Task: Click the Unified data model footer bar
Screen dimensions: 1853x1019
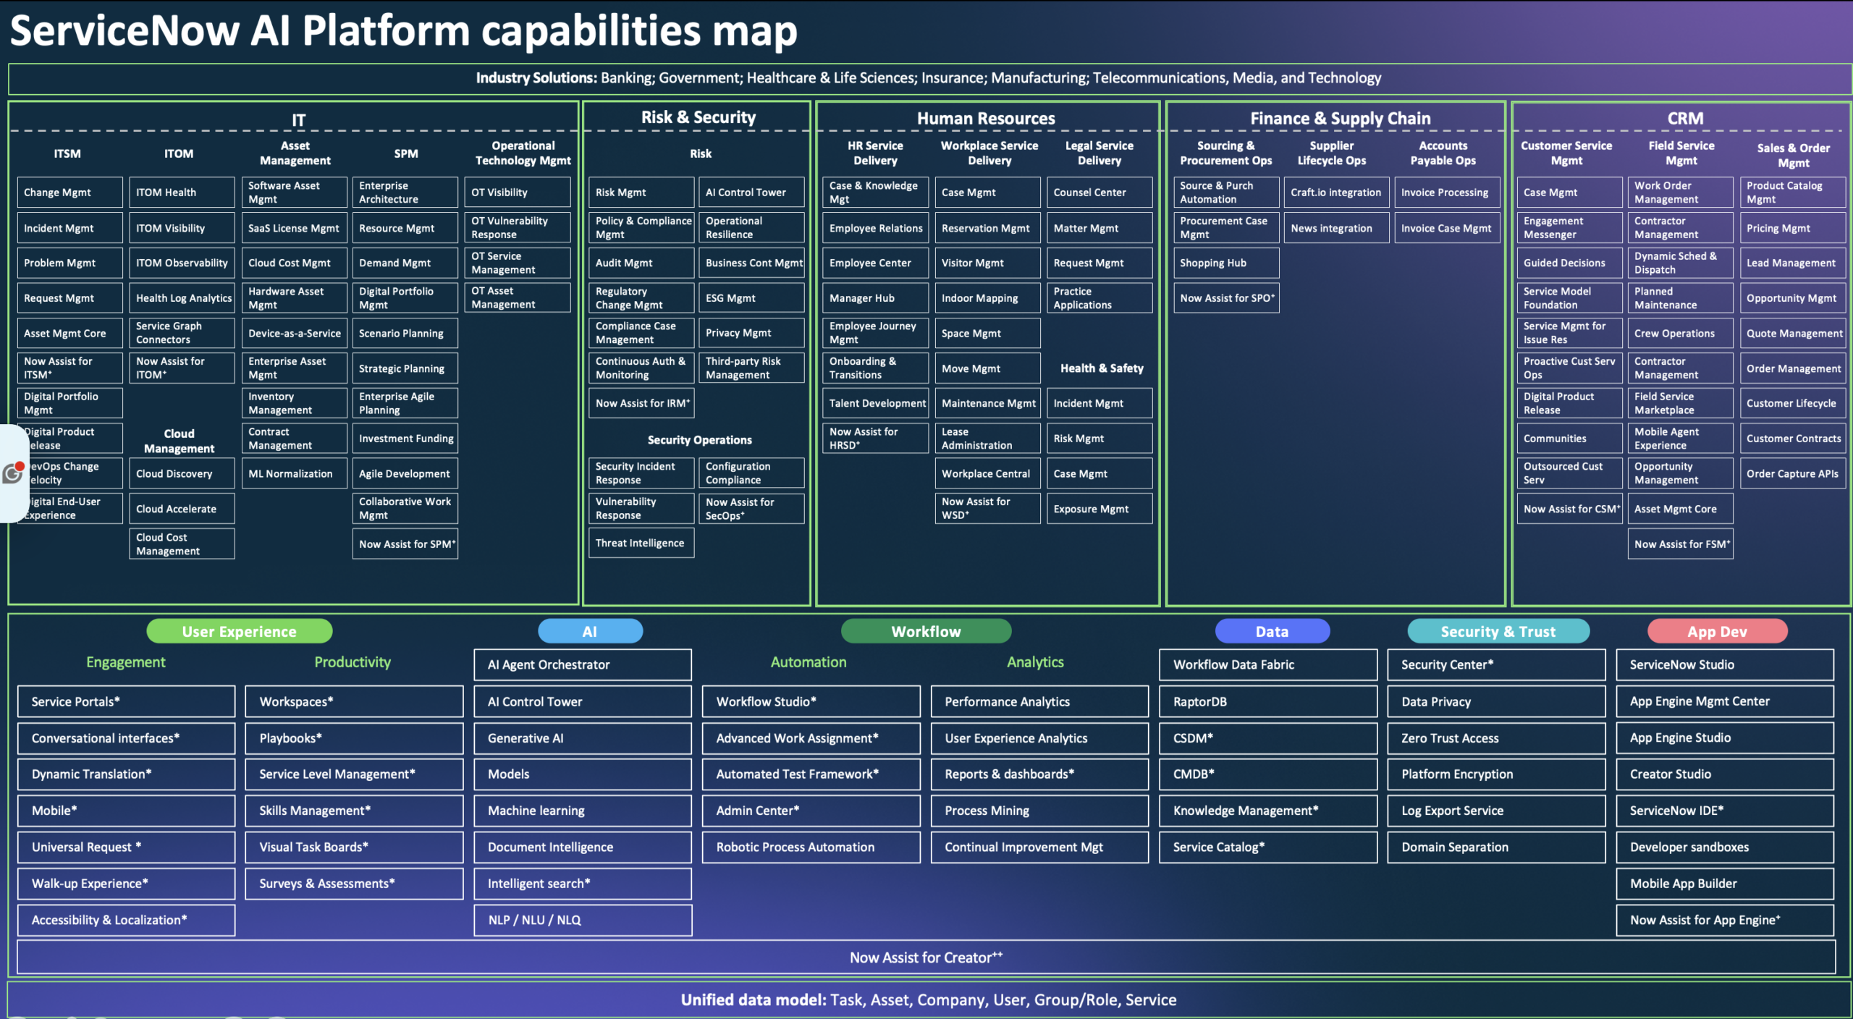Action: coord(928,999)
